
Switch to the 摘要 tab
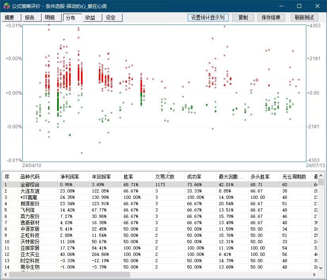[x=12, y=18]
